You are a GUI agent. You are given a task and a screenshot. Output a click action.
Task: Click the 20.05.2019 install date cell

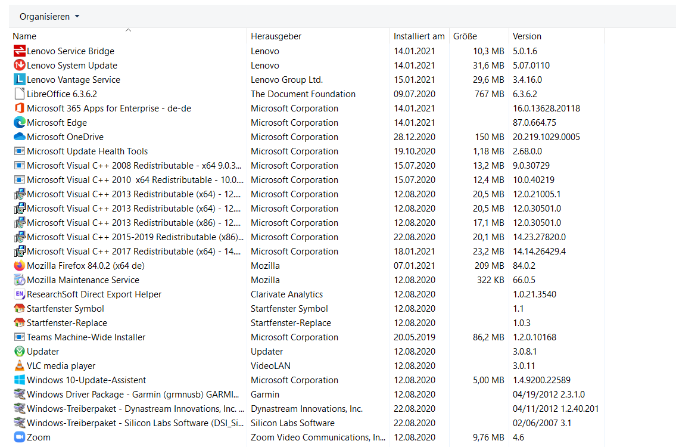(x=415, y=337)
